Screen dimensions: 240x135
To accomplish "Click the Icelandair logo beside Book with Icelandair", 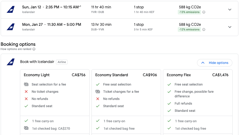I will (x=11, y=62).
